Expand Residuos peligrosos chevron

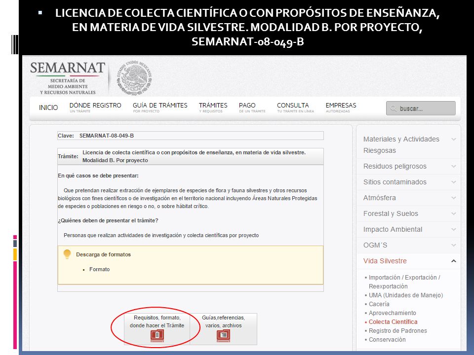pyautogui.click(x=453, y=166)
